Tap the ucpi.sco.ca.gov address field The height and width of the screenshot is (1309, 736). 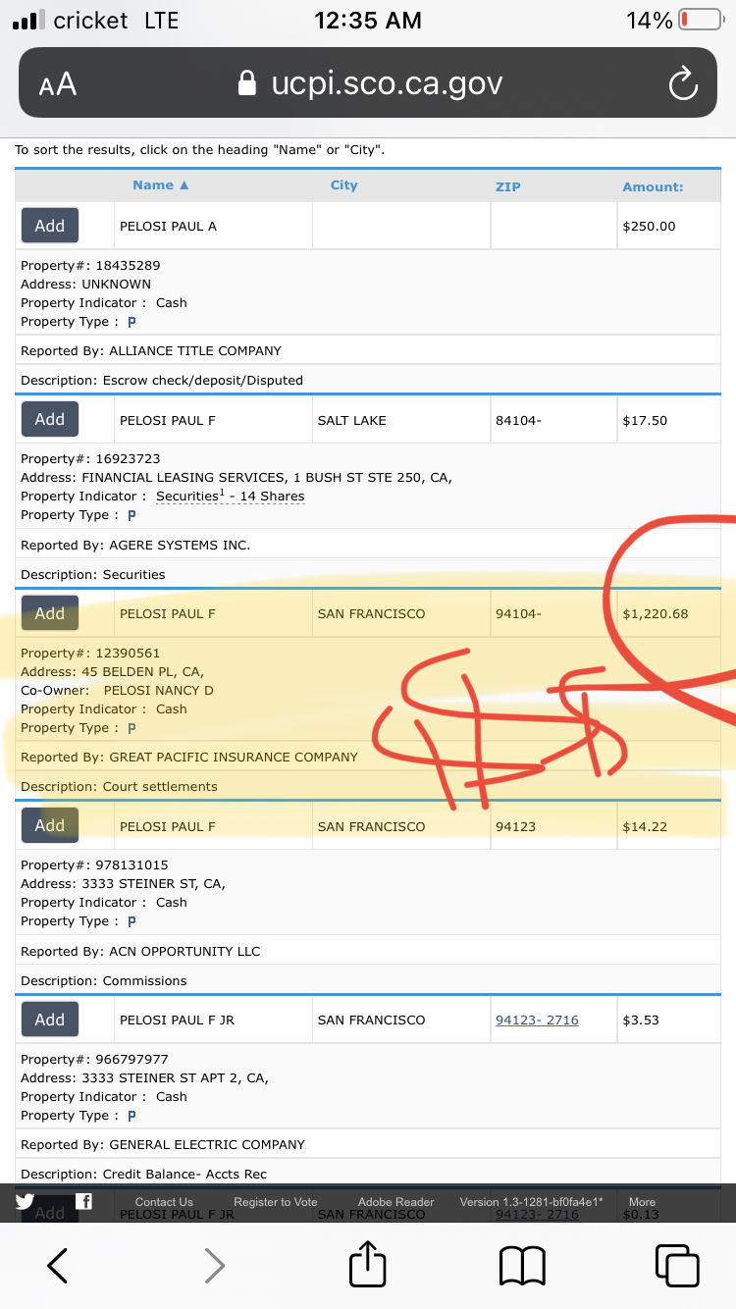[368, 83]
